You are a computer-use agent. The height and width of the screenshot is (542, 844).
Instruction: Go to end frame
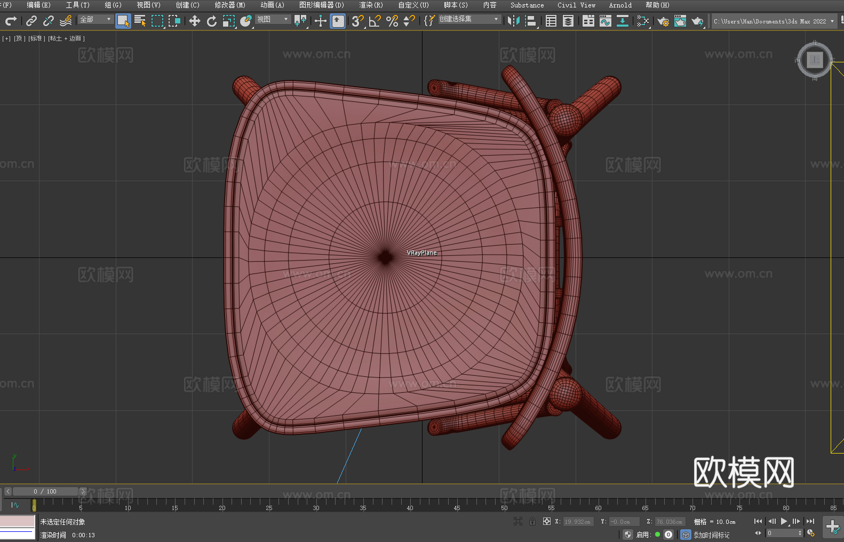tap(810, 521)
